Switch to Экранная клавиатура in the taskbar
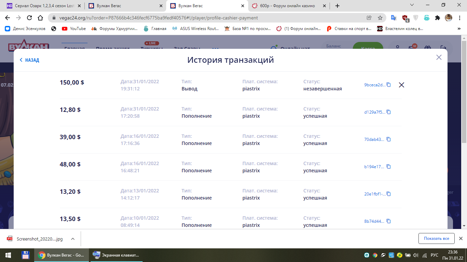The width and height of the screenshot is (467, 262). click(116, 255)
